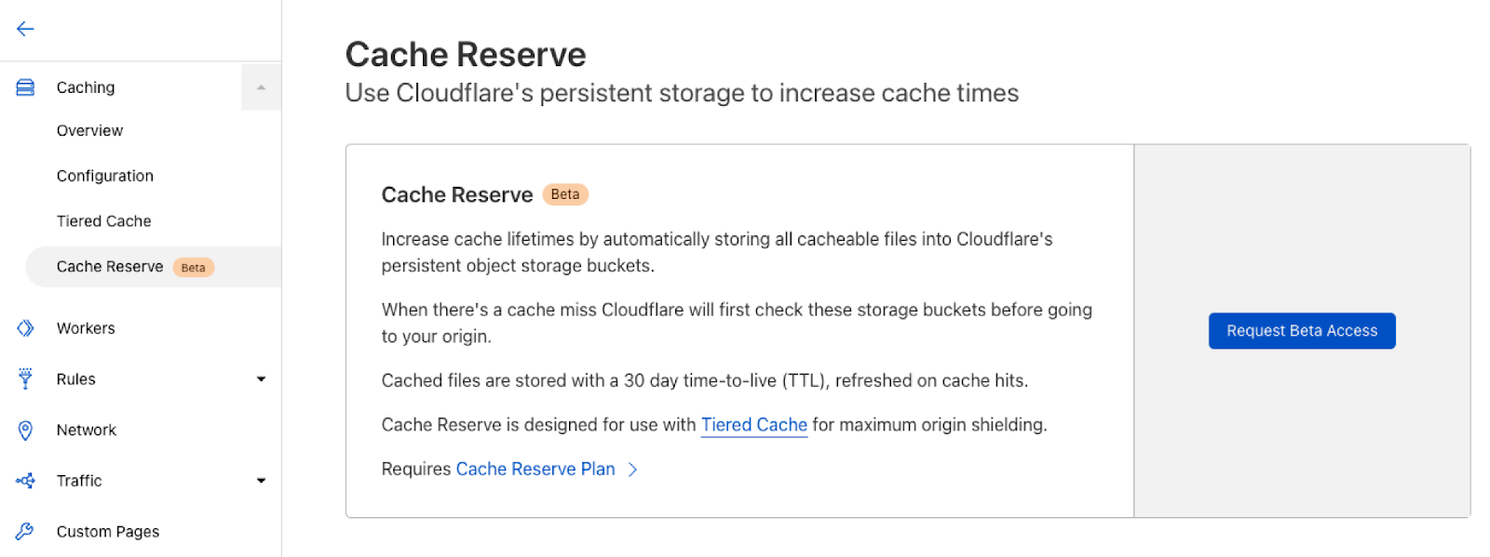Click the back arrow icon
The width and height of the screenshot is (1490, 557).
(x=25, y=29)
